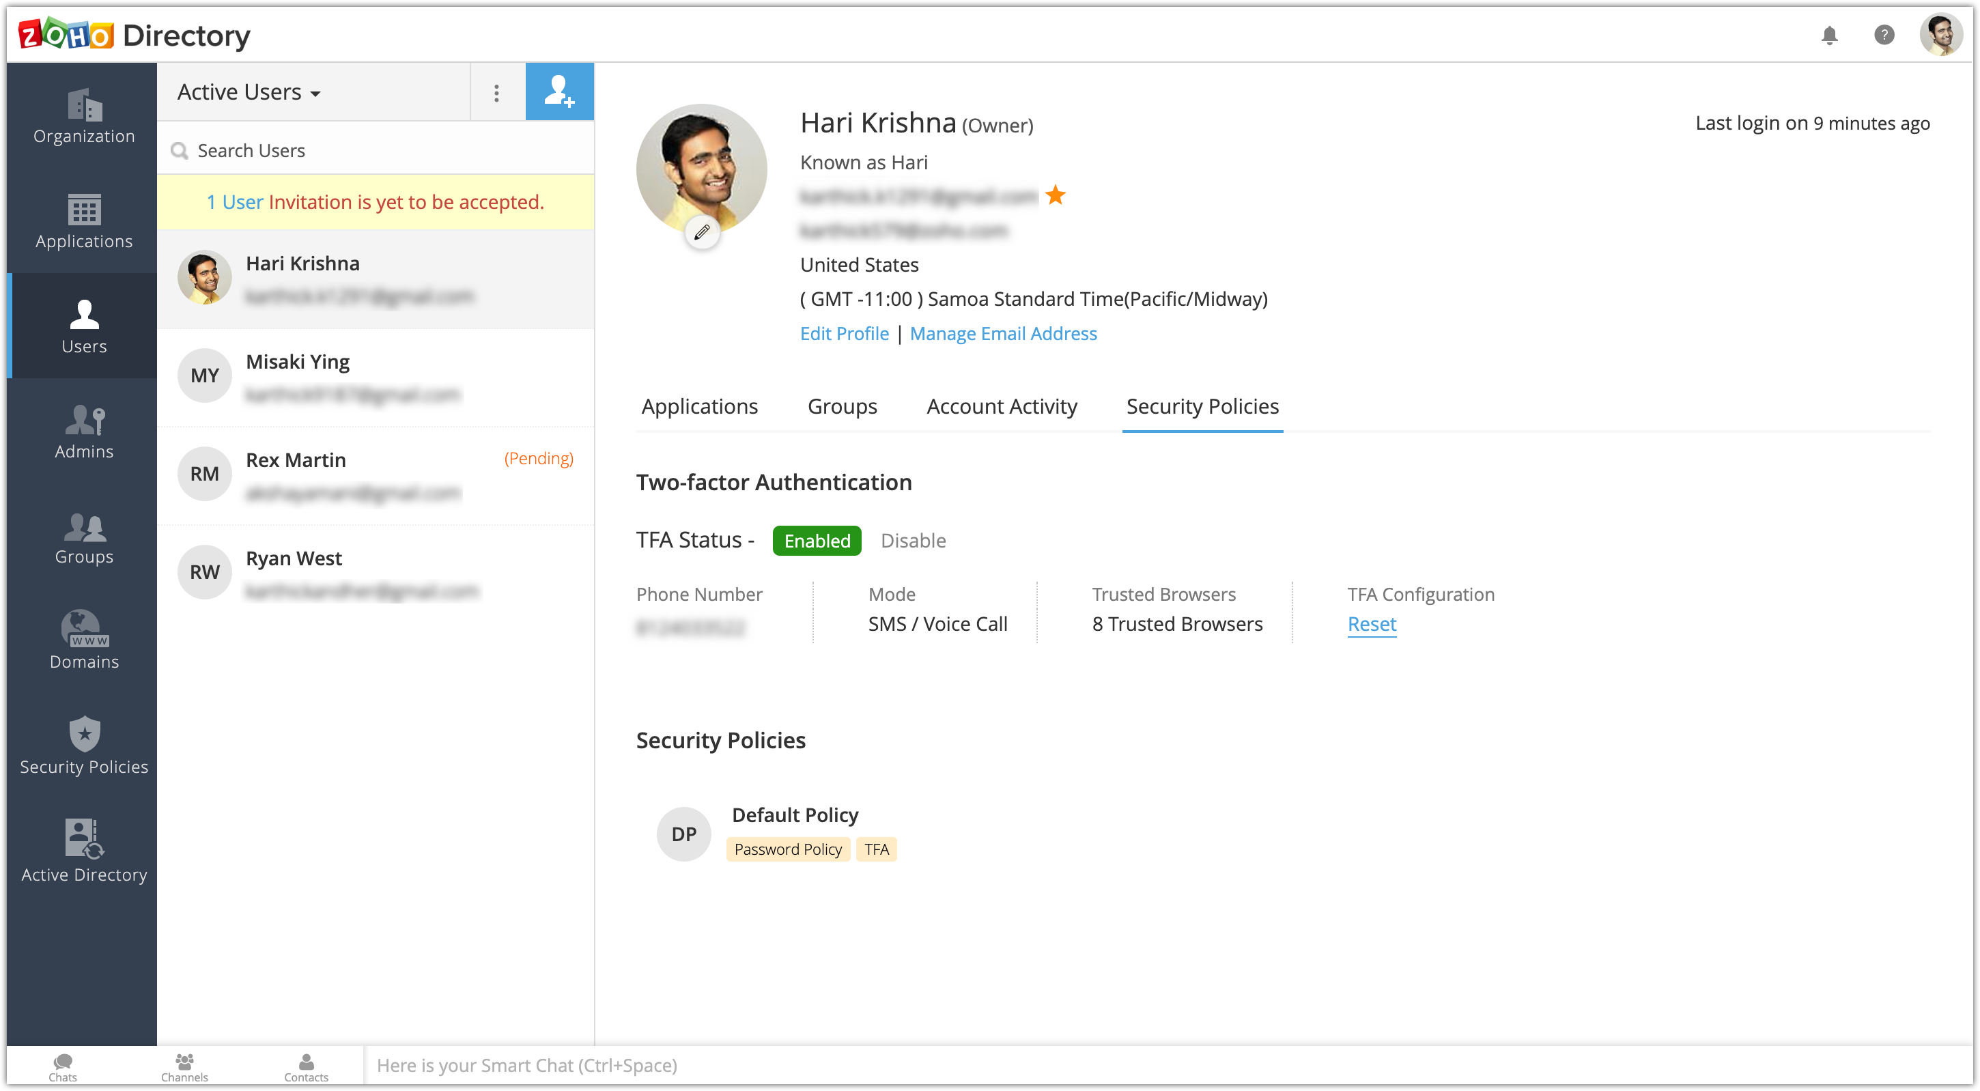Image resolution: width=1980 pixels, height=1091 pixels.
Task: Click the add user icon button
Action: [558, 91]
